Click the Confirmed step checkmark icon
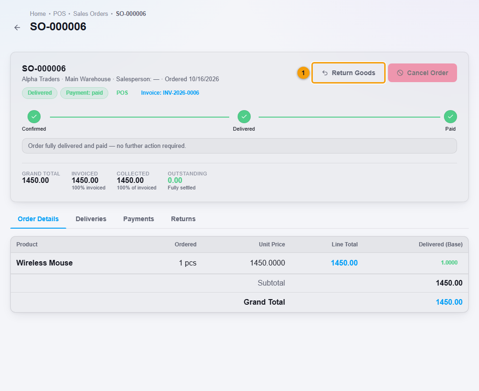Image resolution: width=479 pixels, height=391 pixels. [34, 117]
